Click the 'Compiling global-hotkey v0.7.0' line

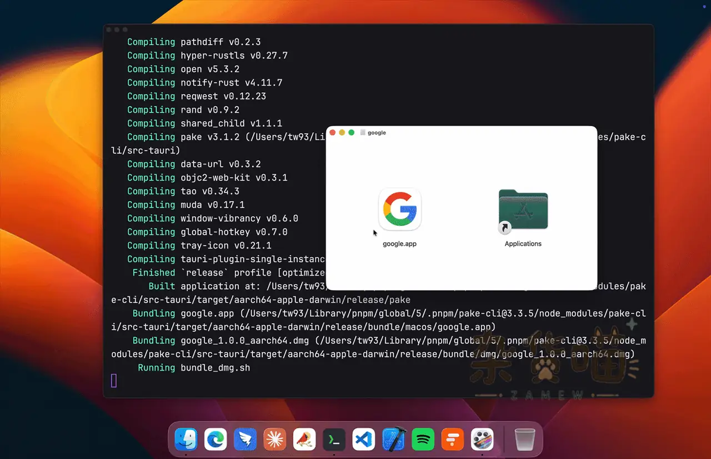coord(207,232)
